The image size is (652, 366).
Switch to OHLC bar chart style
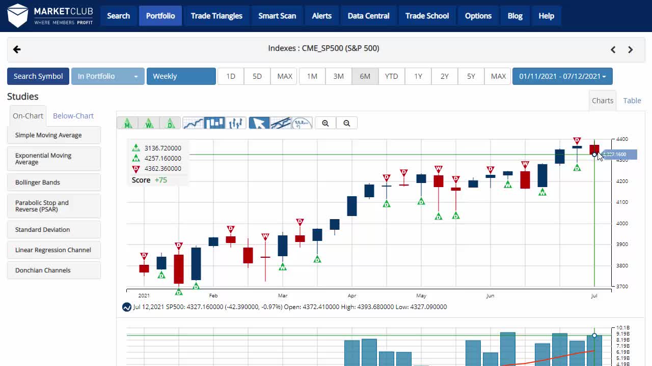(x=236, y=123)
